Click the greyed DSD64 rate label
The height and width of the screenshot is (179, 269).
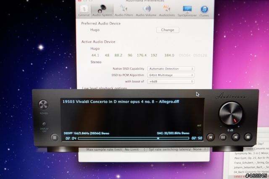185,55
